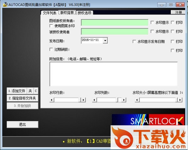Screen dimensions: 188x150
Task: Switch to the 文件列表 tab
Action: tap(49, 13)
